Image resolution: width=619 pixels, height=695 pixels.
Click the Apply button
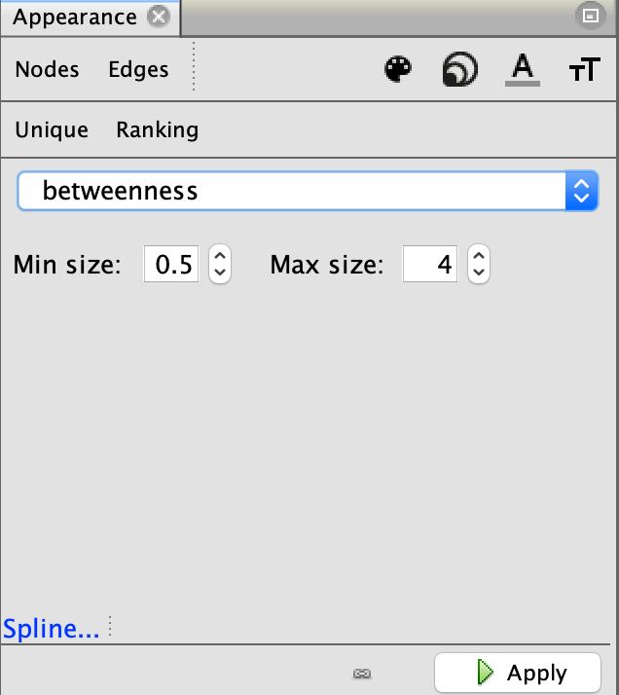pos(516,673)
